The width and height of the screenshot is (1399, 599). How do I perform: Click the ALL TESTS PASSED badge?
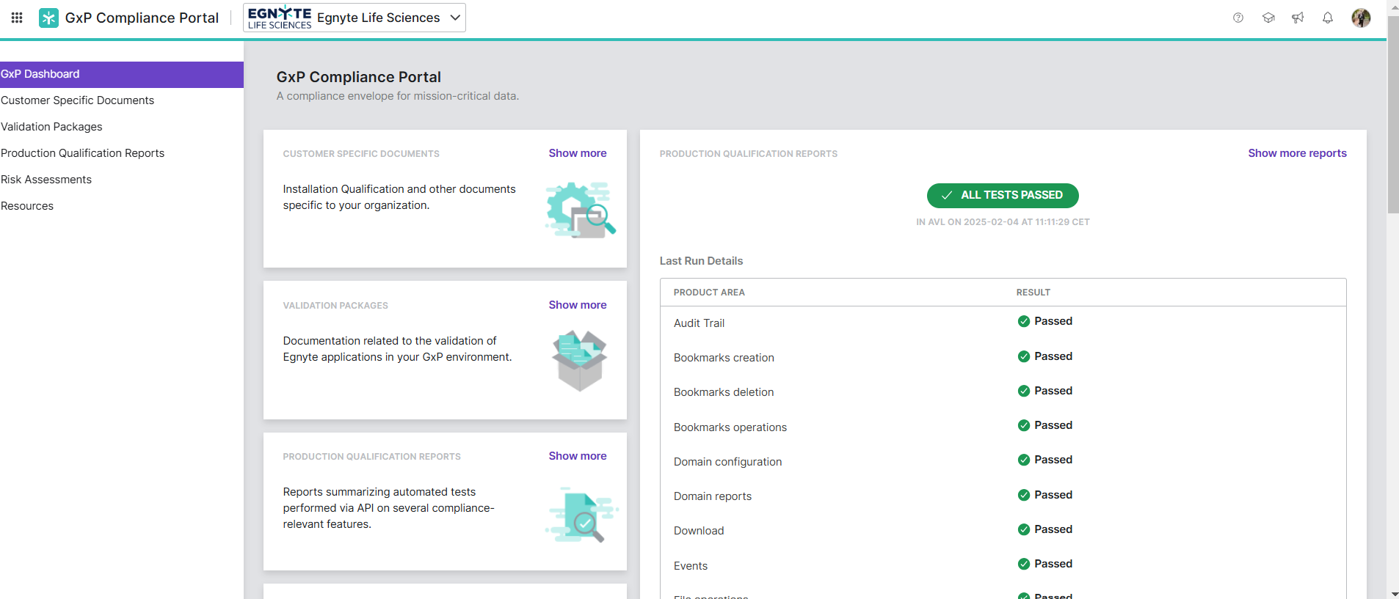tap(1003, 195)
